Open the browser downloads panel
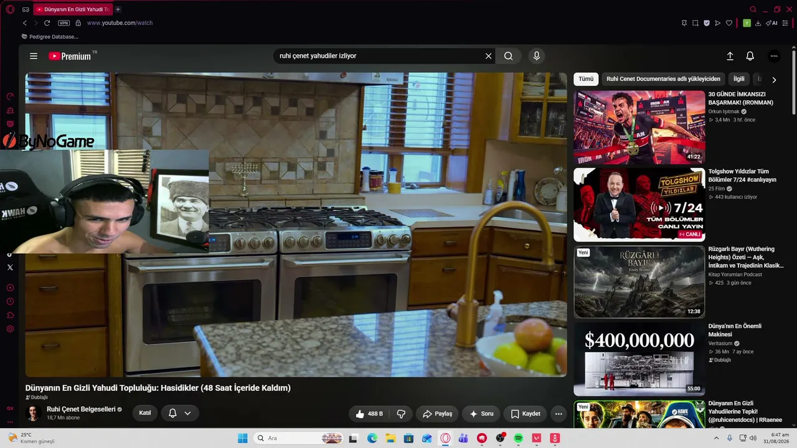Screen dimensions: 797x448 coord(758,23)
